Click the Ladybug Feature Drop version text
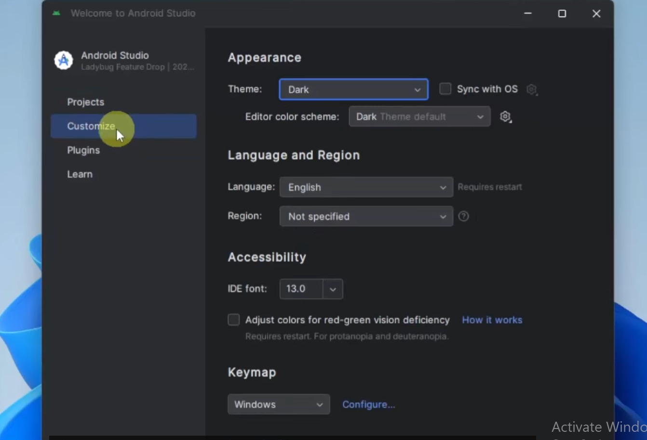The width and height of the screenshot is (647, 440). click(x=137, y=67)
